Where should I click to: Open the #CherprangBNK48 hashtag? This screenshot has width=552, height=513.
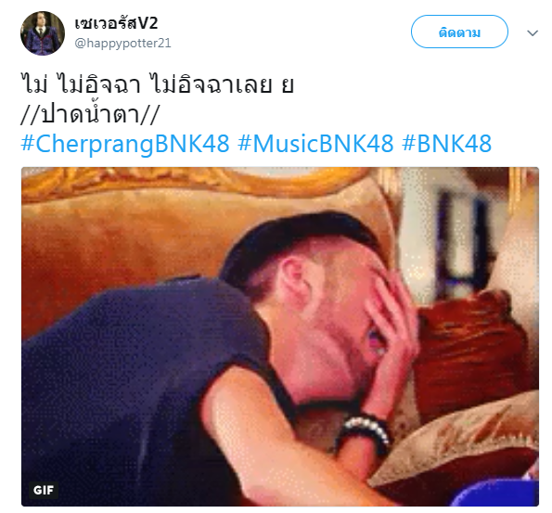coord(125,144)
